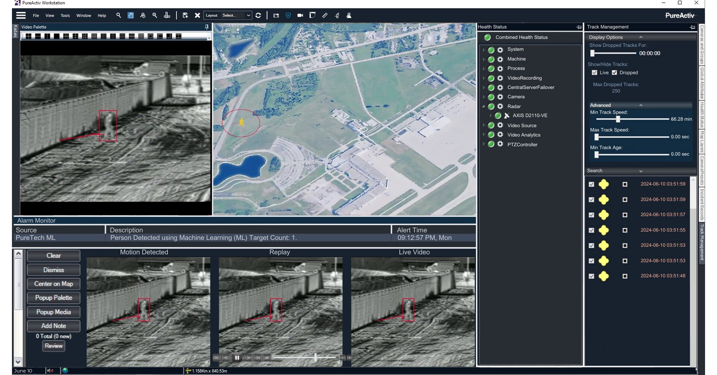717x375 pixels.
Task: Expand the Search section
Action: [x=641, y=171]
